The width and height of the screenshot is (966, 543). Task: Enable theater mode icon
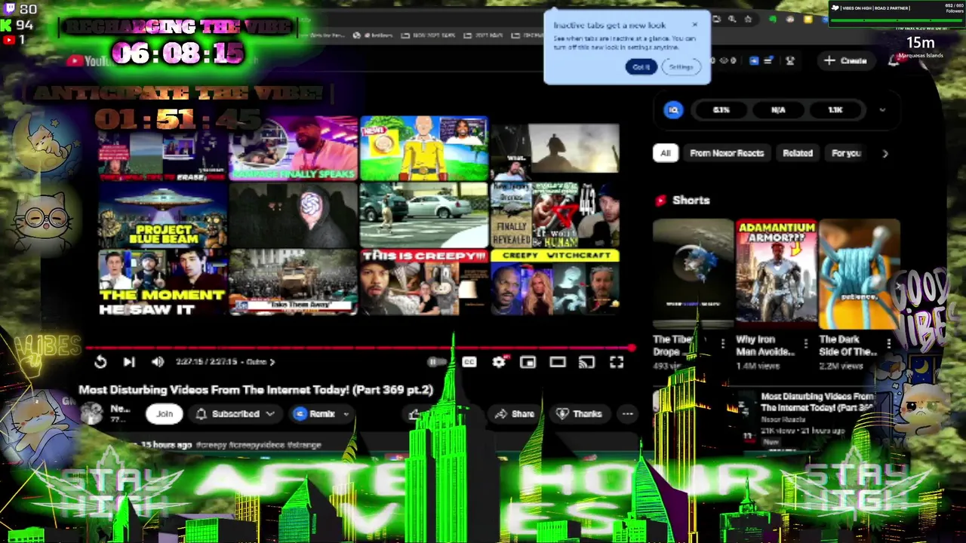(558, 362)
